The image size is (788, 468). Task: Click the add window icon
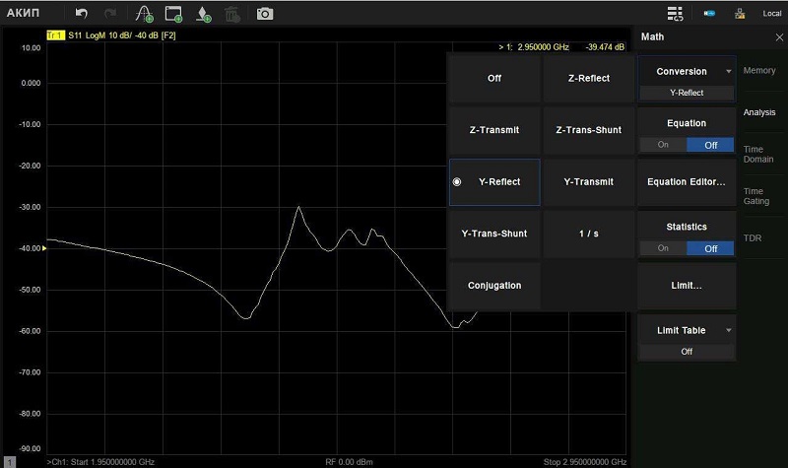(x=174, y=14)
